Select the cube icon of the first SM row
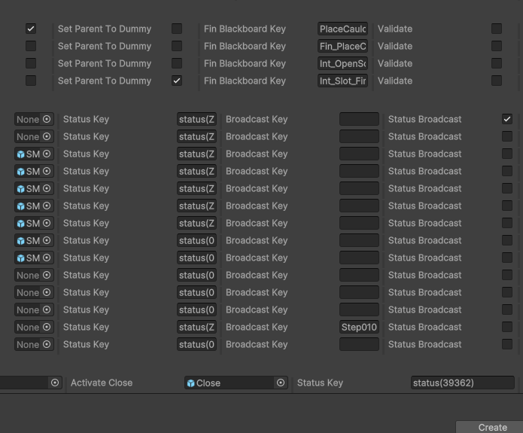This screenshot has width=523, height=433. [x=20, y=154]
